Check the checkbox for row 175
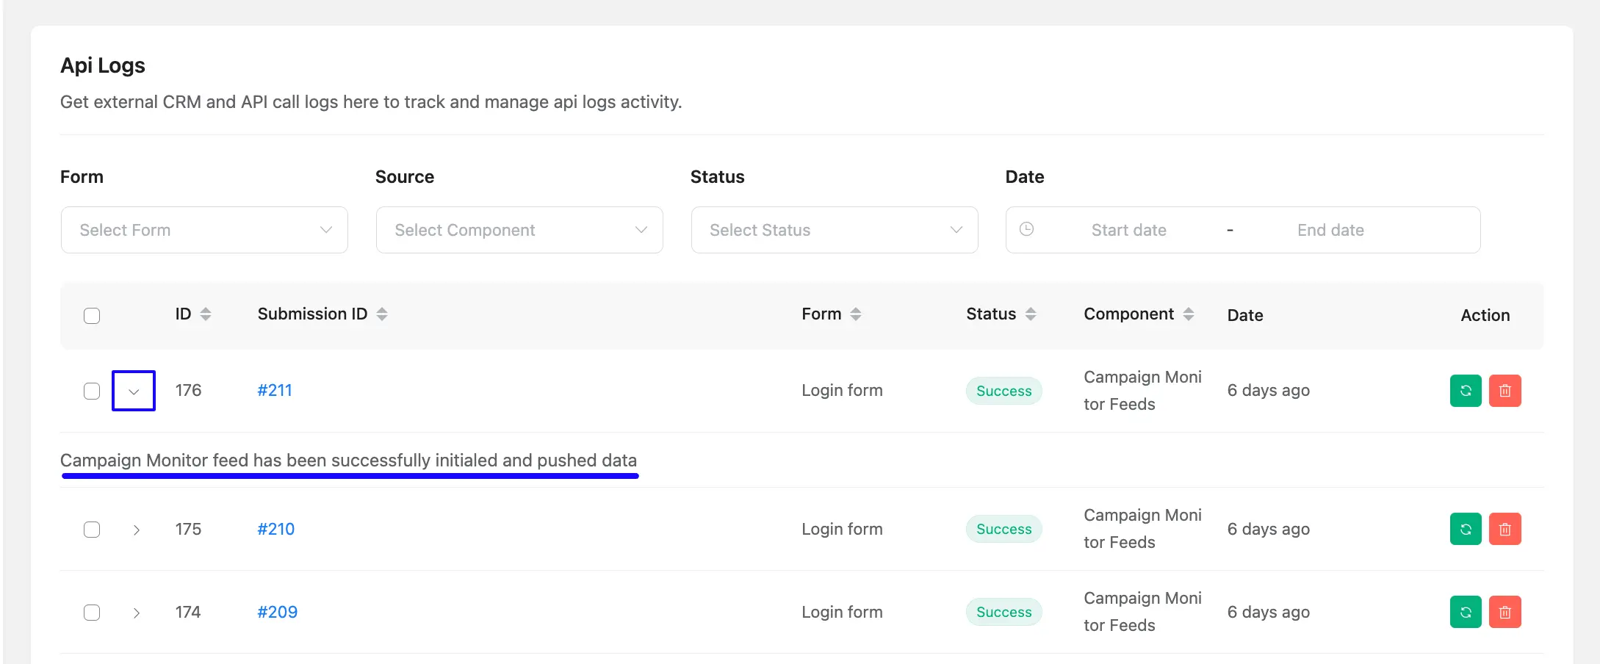The image size is (1600, 664). [92, 529]
